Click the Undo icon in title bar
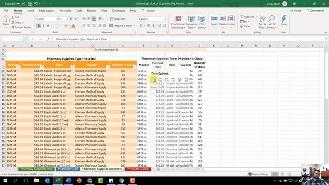The width and height of the screenshot is (329, 185). point(36,4)
